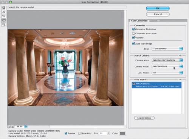Viewport: 189px width, 139px height.
Task: Select the Zoom tool
Action: (x=4, y=24)
